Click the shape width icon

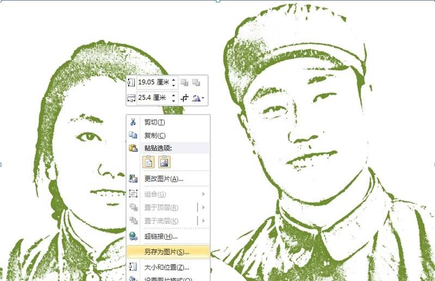131,98
